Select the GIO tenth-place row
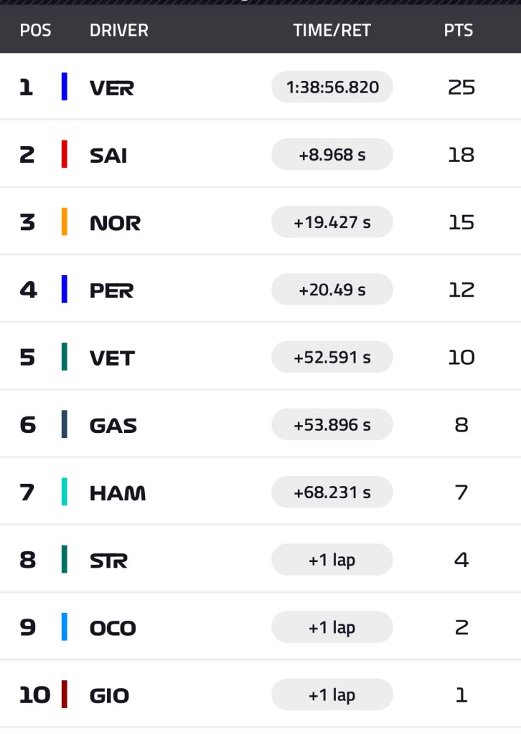This screenshot has height=734, width=521. 110,695
